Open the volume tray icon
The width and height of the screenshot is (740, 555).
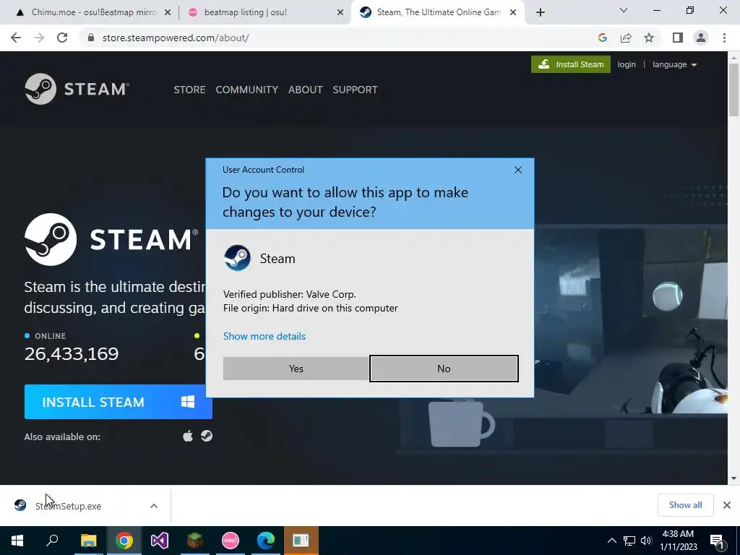point(646,541)
